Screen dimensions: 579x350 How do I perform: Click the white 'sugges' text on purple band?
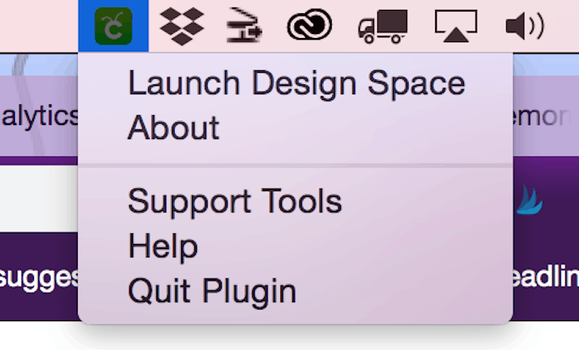39,279
